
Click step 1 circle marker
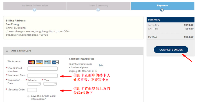tap(34, 10)
